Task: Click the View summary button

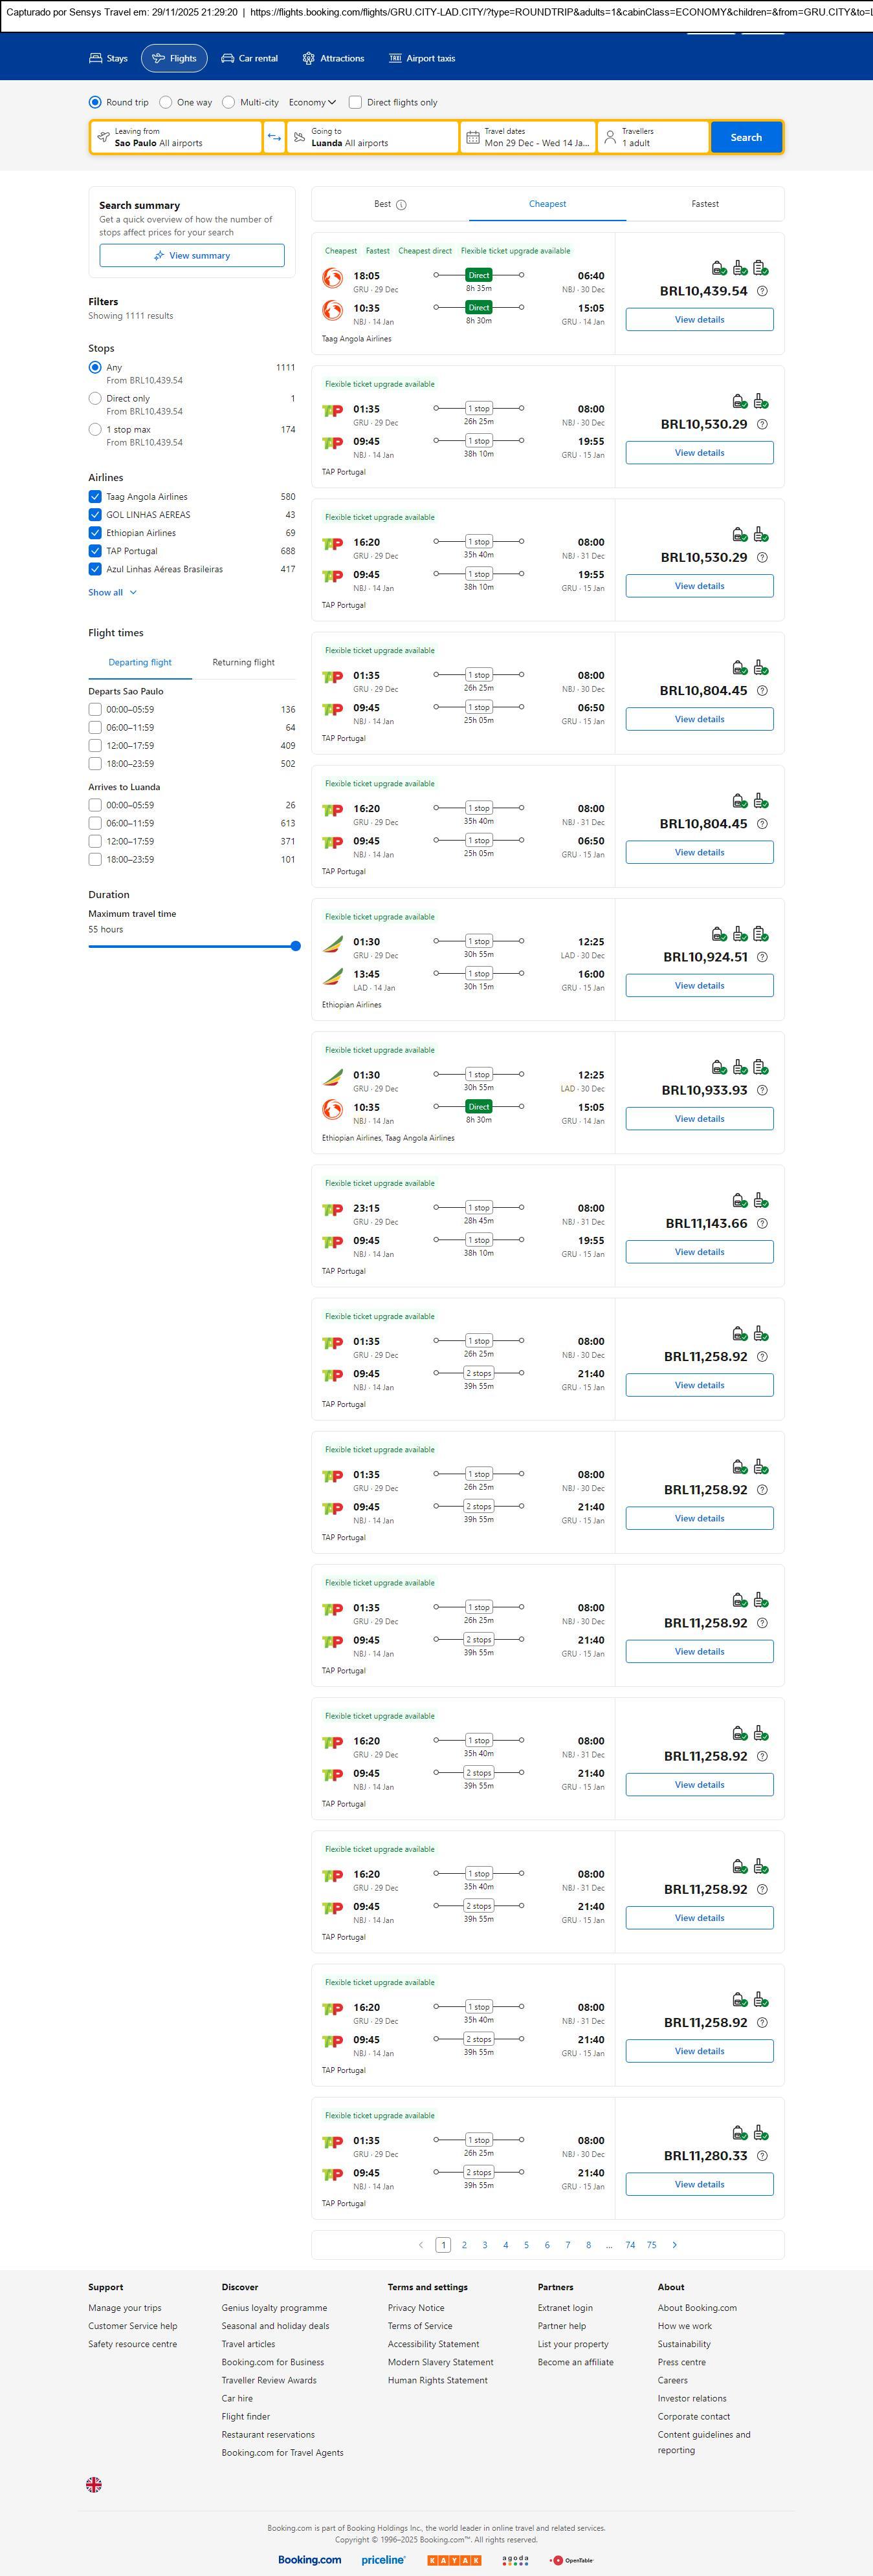Action: point(191,256)
